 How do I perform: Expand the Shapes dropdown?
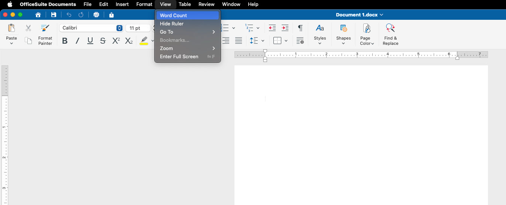343,43
